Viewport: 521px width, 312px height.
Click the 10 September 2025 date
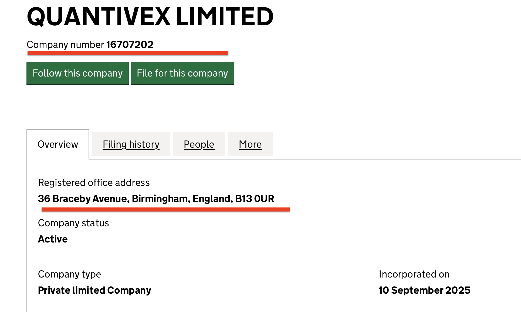pyautogui.click(x=424, y=290)
